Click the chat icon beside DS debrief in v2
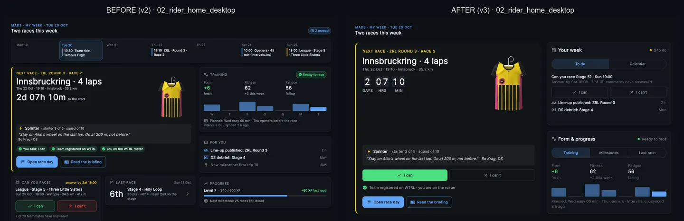This screenshot has width=684, height=221. (x=206, y=158)
